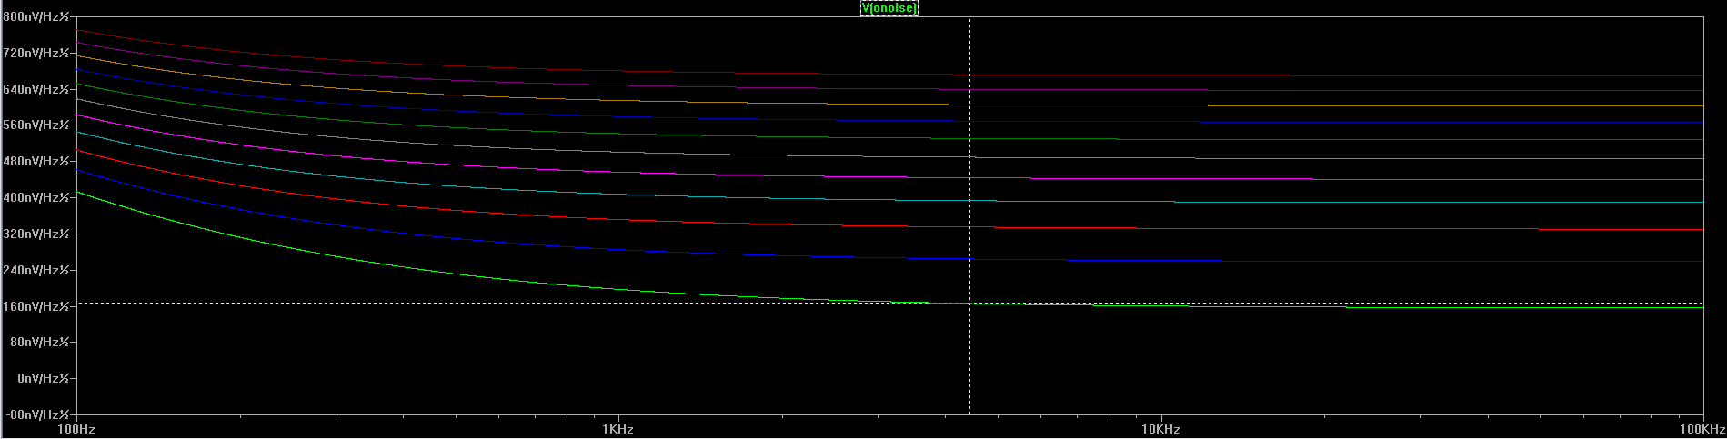Image resolution: width=1727 pixels, height=439 pixels.
Task: Click the V(onoise) trace label
Action: click(x=889, y=8)
